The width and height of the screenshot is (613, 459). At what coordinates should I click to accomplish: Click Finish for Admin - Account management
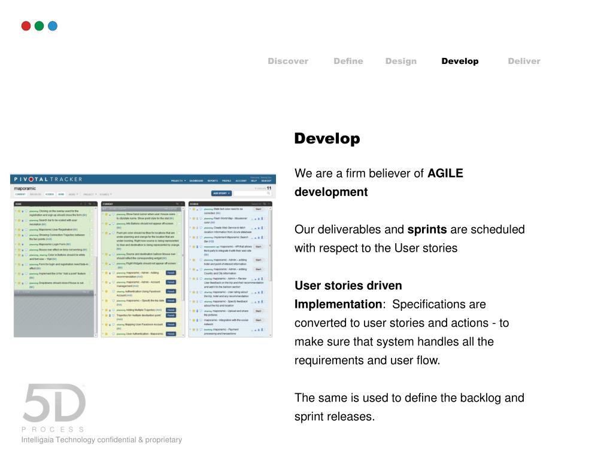click(171, 282)
